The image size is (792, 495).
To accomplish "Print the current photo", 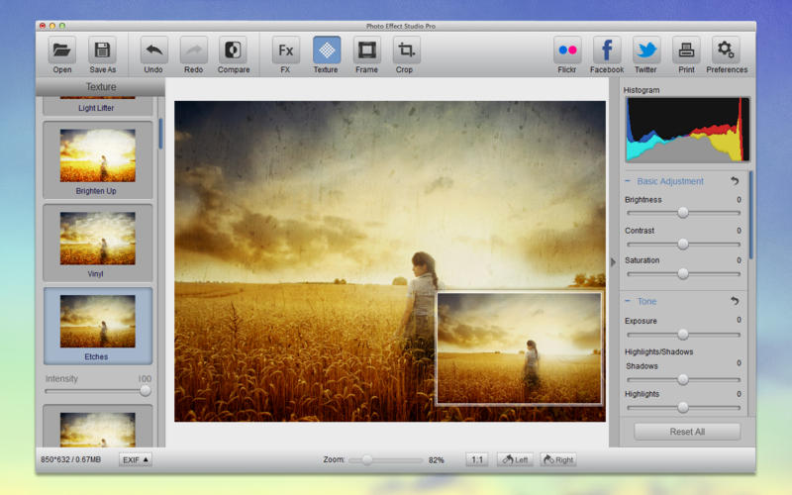I will click(x=685, y=50).
